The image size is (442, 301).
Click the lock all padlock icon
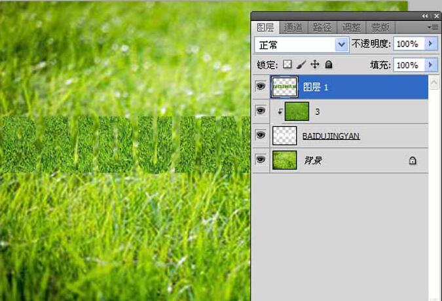pyautogui.click(x=329, y=65)
